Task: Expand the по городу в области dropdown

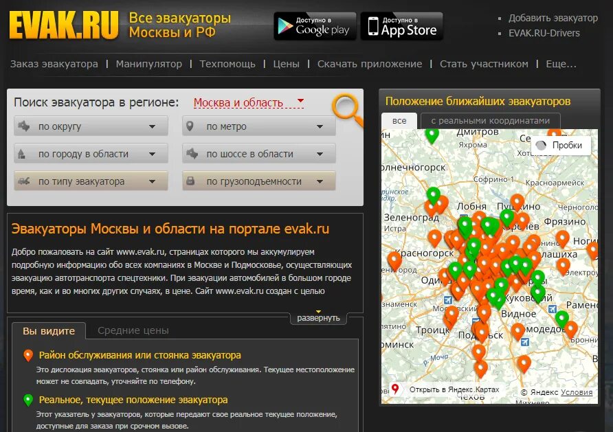Action: 91,154
